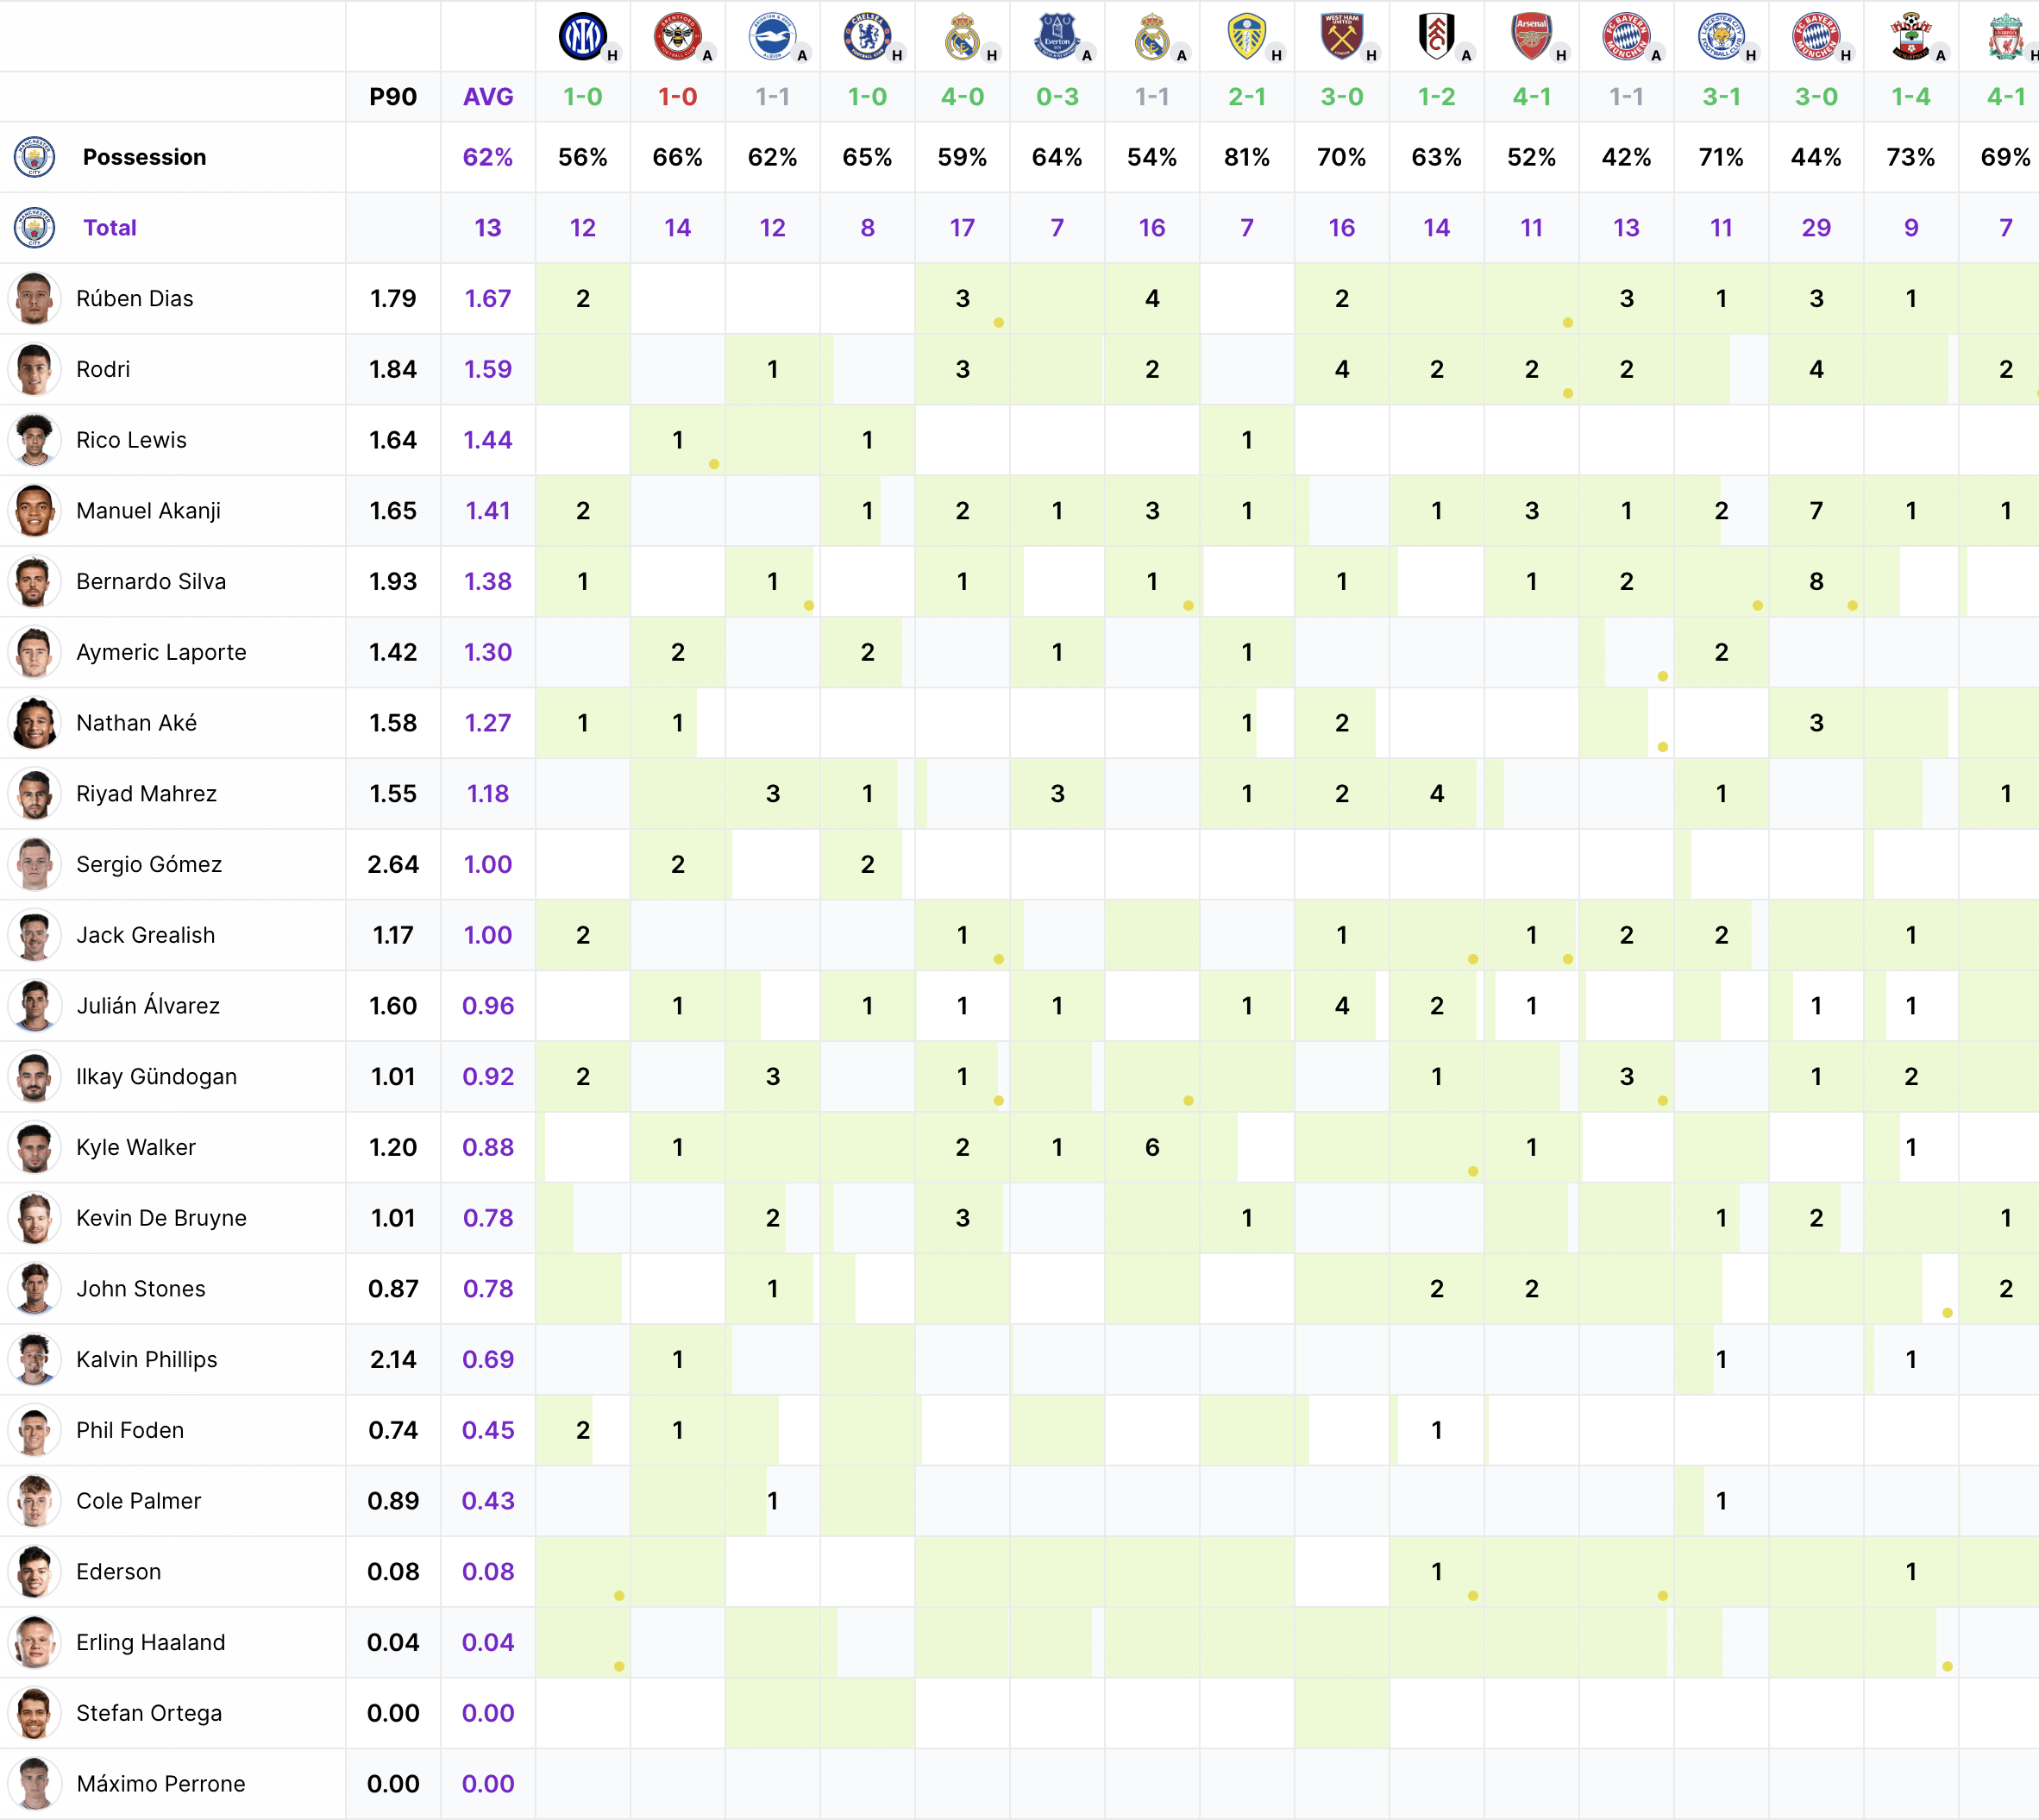Open the 1-0 result against Inter
Image resolution: width=2039 pixels, height=1820 pixels.
582,97
